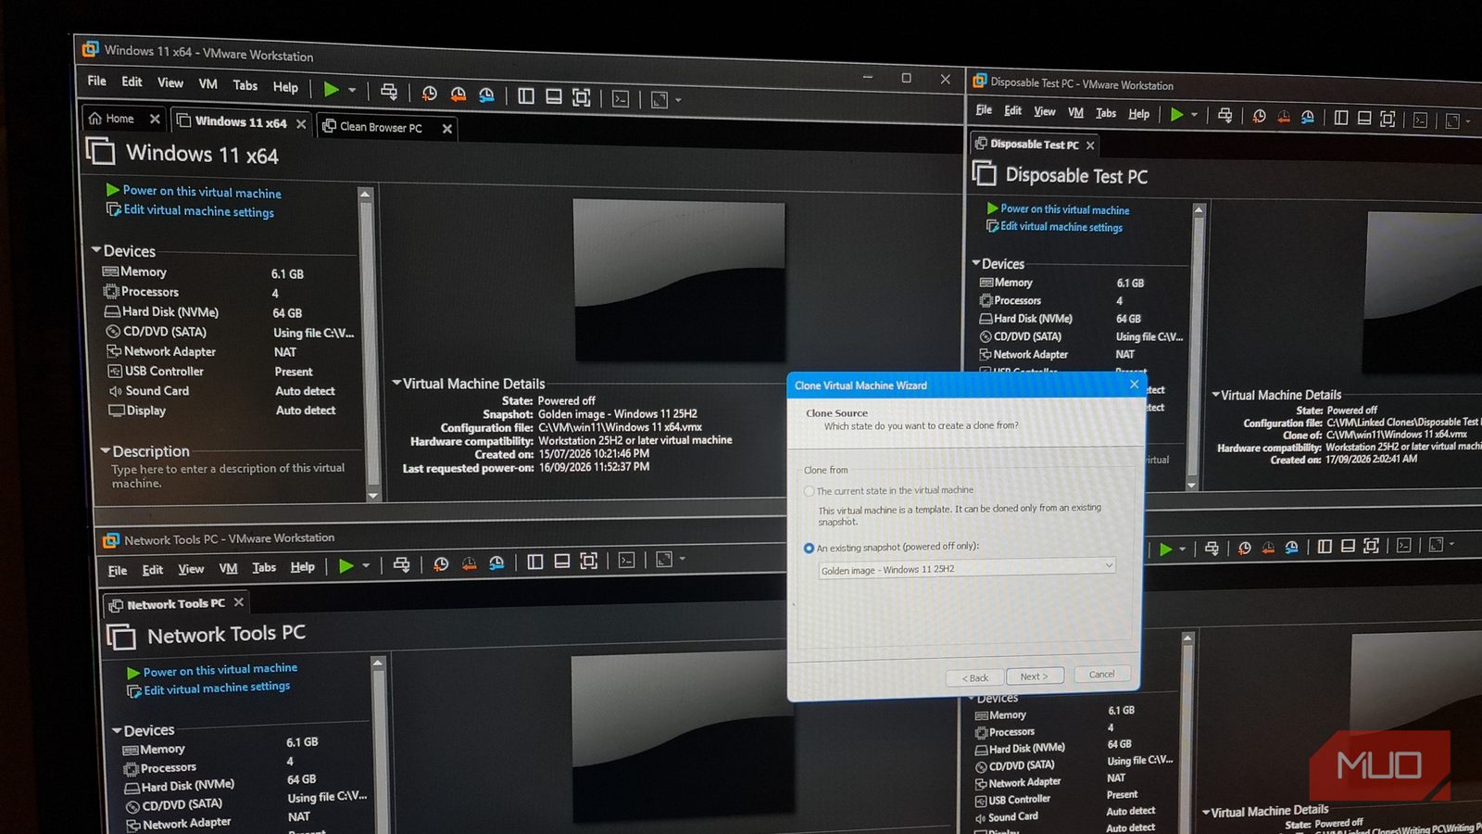Open the Tabs menu in the Windows 11 x64 window
The height and width of the screenshot is (834, 1482).
(x=245, y=85)
